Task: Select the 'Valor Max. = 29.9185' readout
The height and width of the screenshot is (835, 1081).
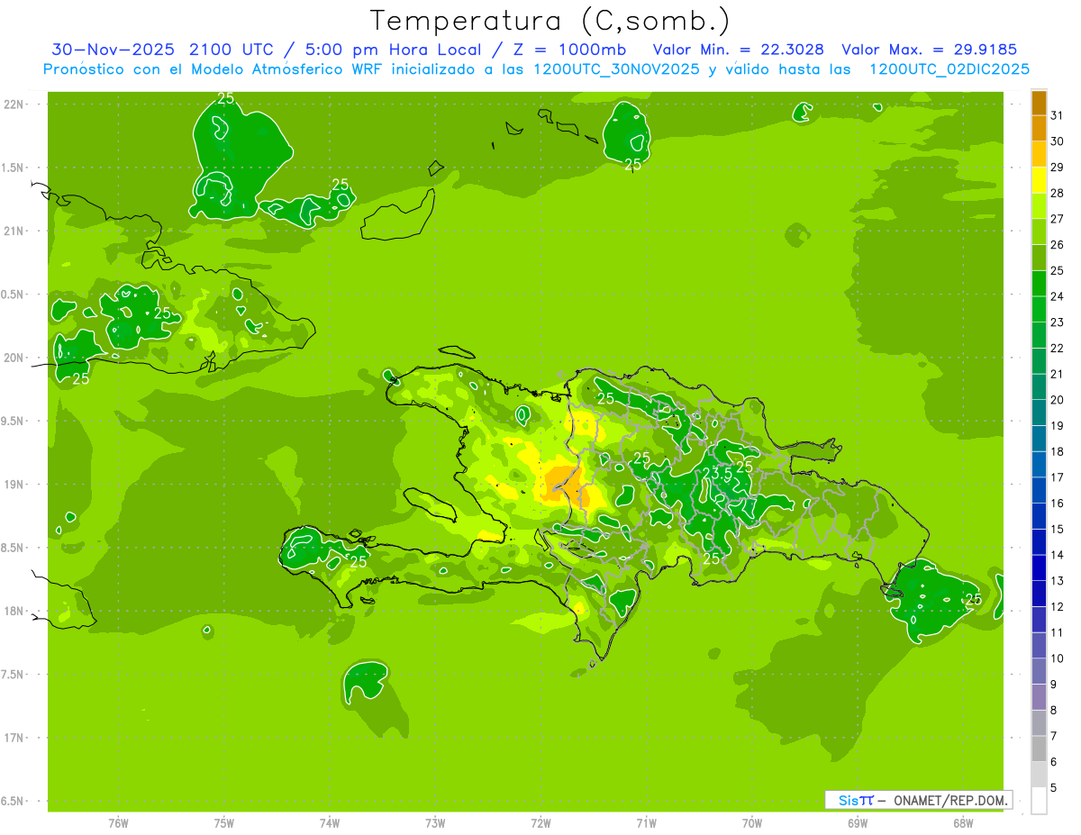Action: pos(929,50)
